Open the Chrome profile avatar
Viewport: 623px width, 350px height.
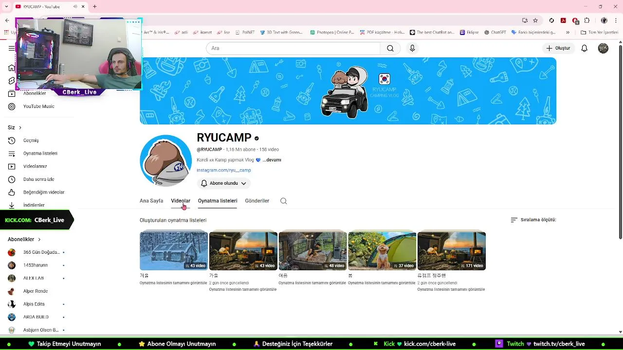coord(604,20)
